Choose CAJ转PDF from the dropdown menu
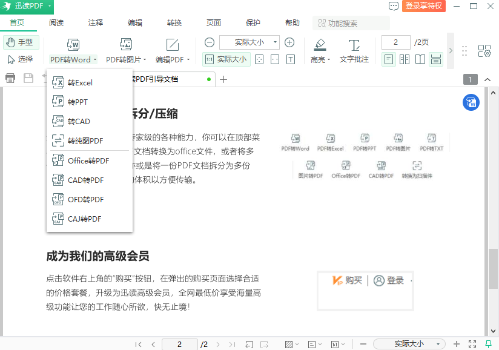 click(x=90, y=219)
